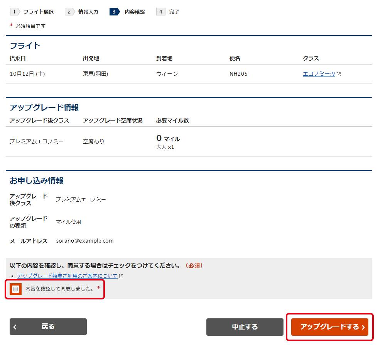The image size is (378, 345).
Task: Click the sorano@example.com email address
Action: coord(85,241)
